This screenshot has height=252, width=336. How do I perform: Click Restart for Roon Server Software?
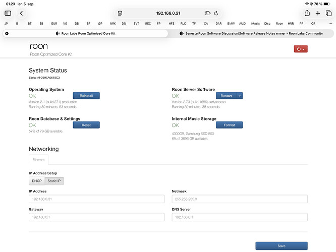227,96
